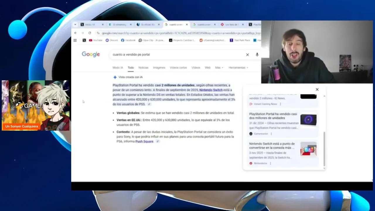Open the apps grid in bookmarks bar

pos(75,40)
